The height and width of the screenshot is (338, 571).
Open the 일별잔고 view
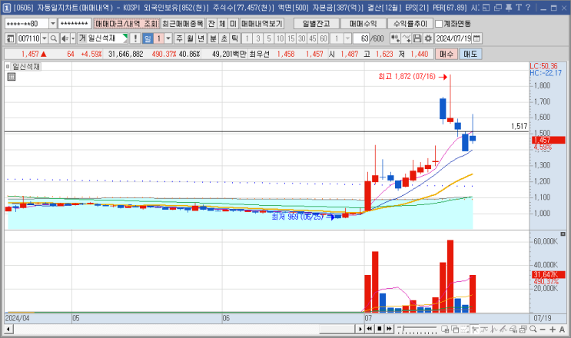[x=316, y=24]
